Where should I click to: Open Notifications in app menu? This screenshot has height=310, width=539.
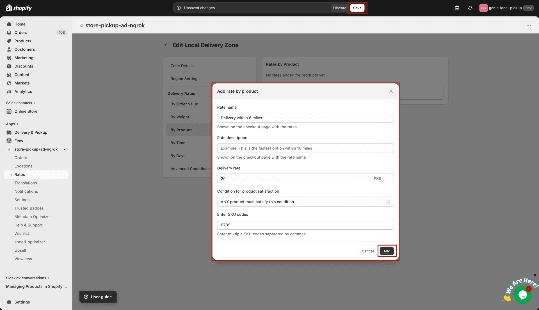(x=26, y=192)
